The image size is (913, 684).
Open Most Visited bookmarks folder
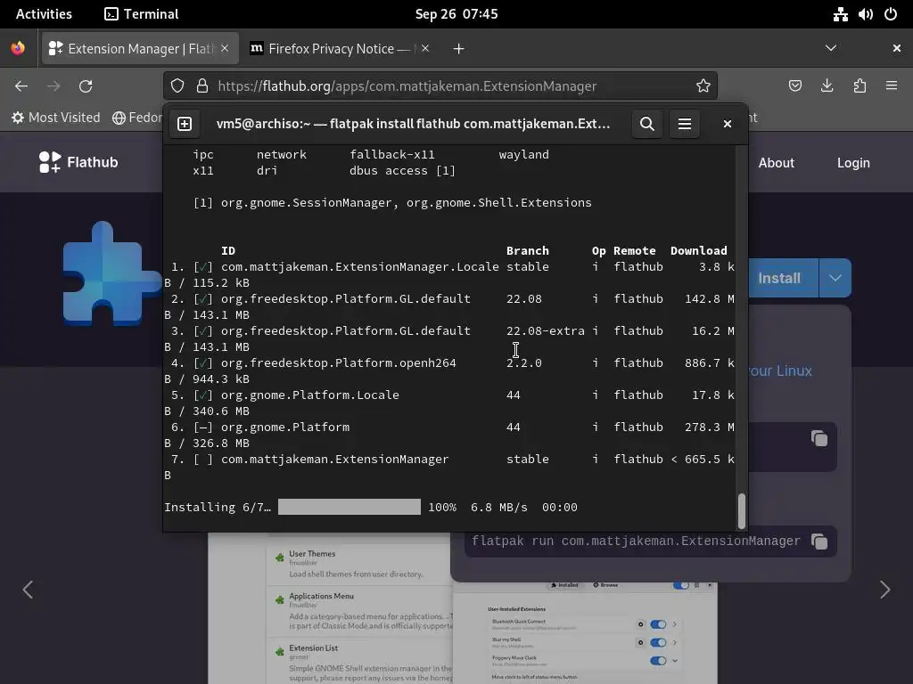[56, 118]
